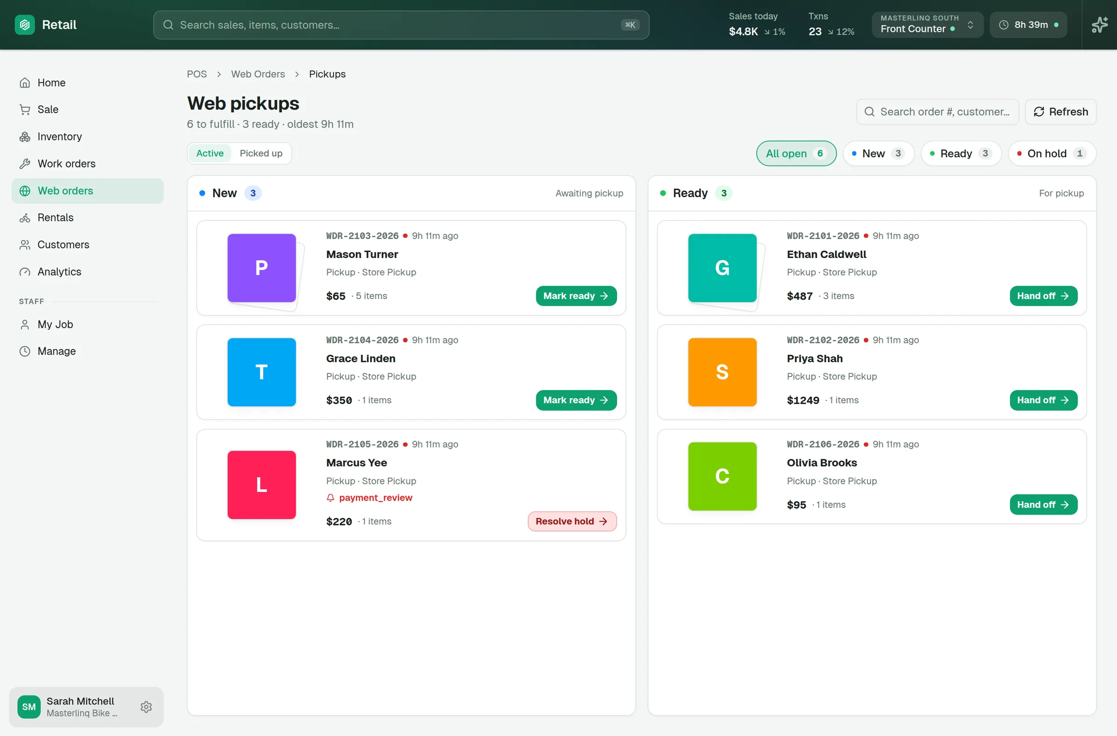1117x736 pixels.
Task: Mark Grace Linden's order ready
Action: point(576,400)
